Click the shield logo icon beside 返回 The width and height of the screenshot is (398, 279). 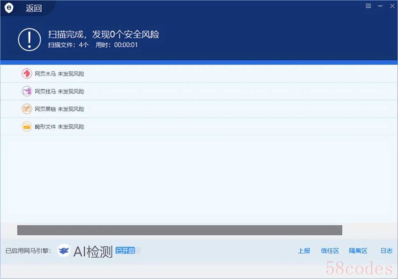point(9,8)
